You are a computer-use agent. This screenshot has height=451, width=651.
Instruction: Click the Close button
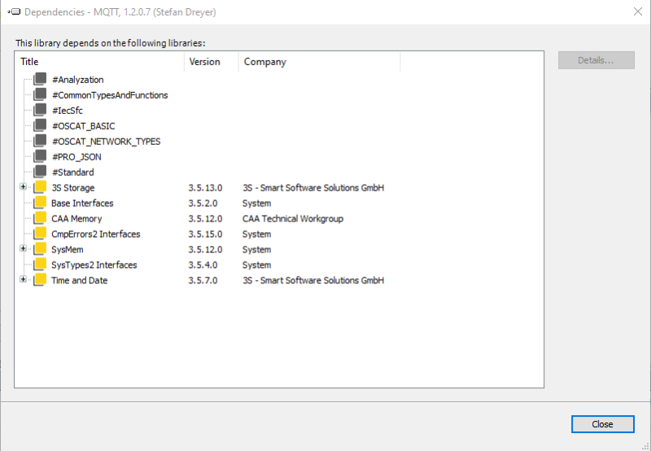coord(602,424)
